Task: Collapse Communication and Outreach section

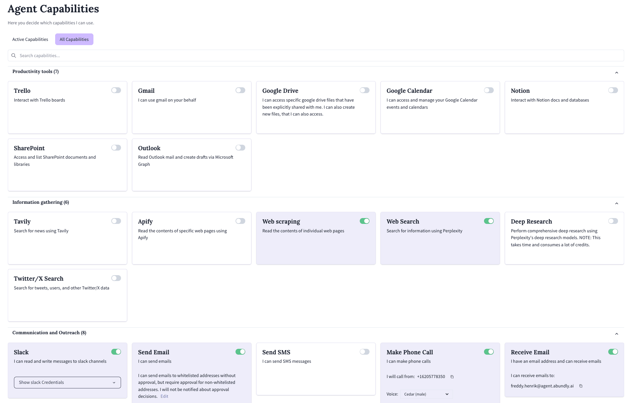Action: click(x=617, y=334)
